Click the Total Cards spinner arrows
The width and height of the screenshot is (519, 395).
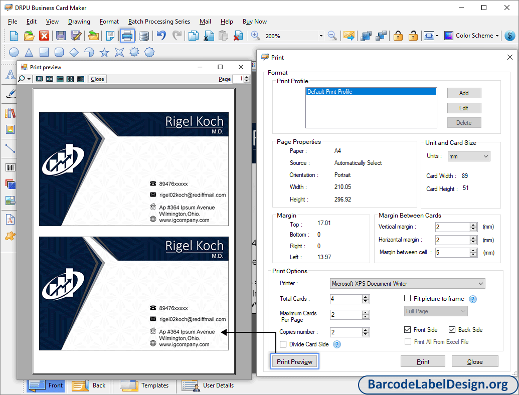pyautogui.click(x=366, y=299)
